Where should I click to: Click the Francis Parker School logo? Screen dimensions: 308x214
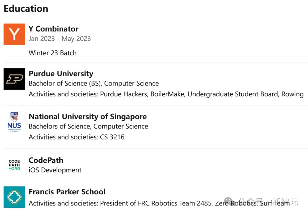point(14,197)
